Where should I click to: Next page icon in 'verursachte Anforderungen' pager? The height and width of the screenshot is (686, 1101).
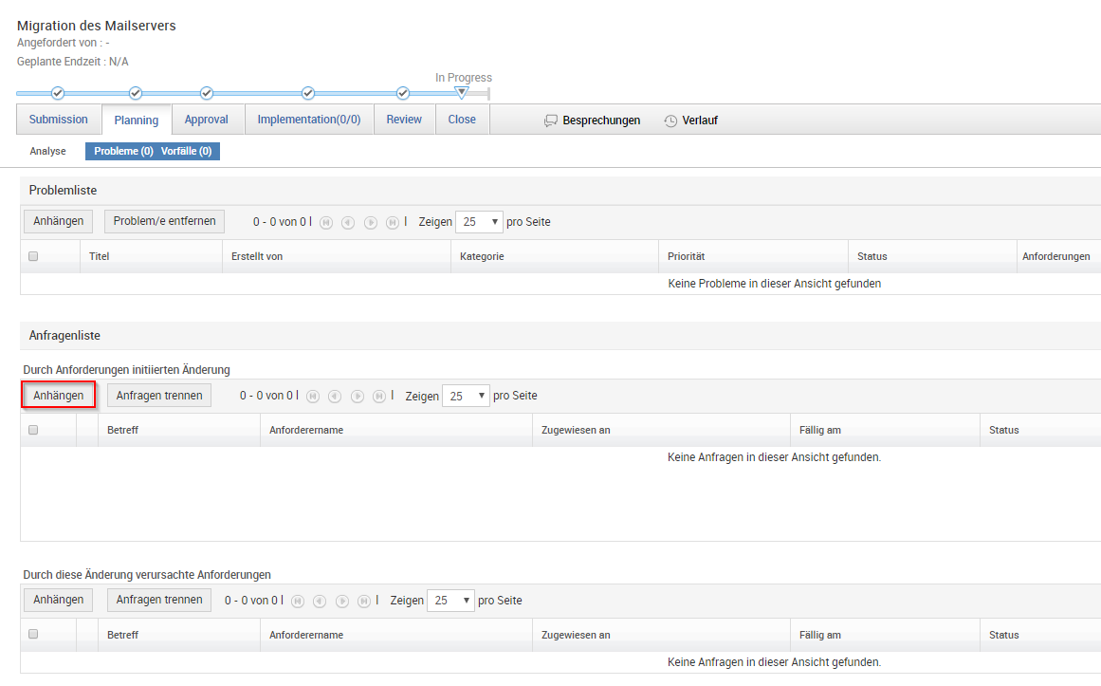click(342, 601)
